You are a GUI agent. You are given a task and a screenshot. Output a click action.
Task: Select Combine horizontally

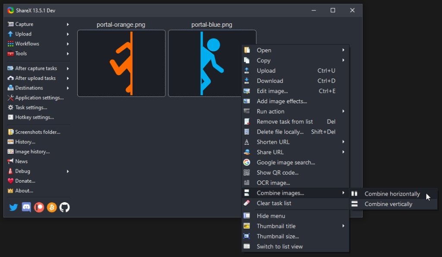tap(394, 194)
